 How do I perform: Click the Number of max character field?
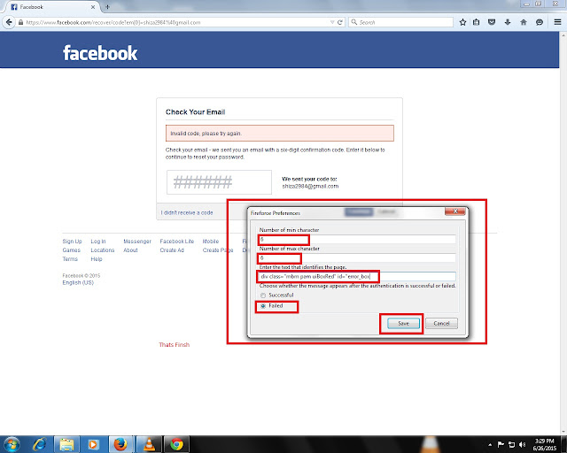click(357, 258)
